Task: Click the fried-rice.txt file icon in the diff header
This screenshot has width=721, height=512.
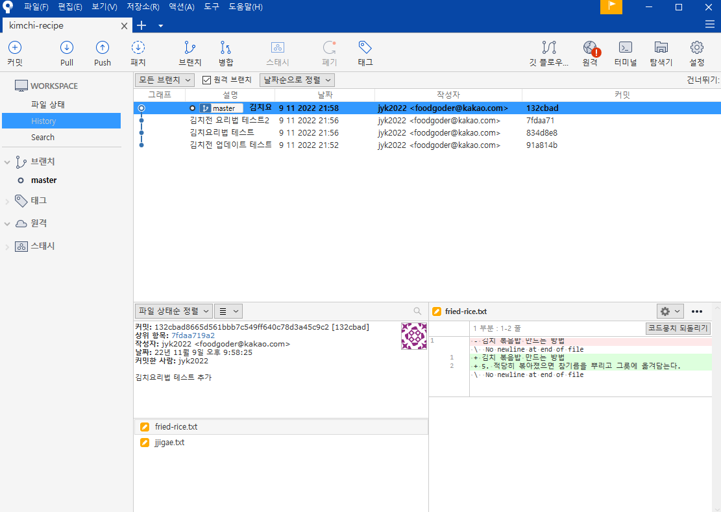Action: [437, 311]
